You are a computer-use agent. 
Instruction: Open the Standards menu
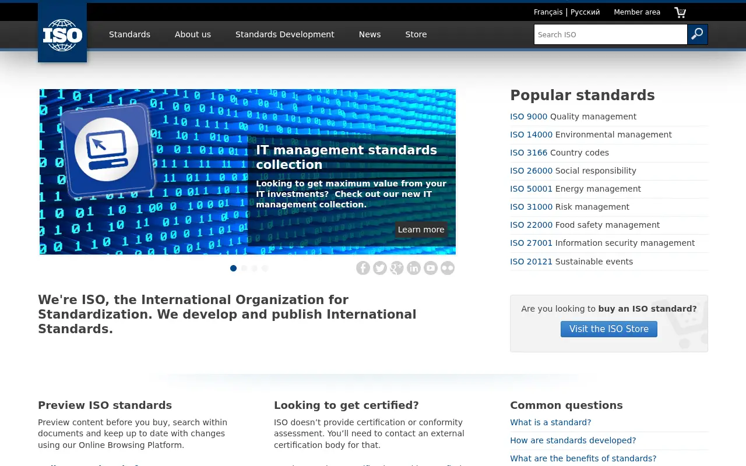pos(129,34)
